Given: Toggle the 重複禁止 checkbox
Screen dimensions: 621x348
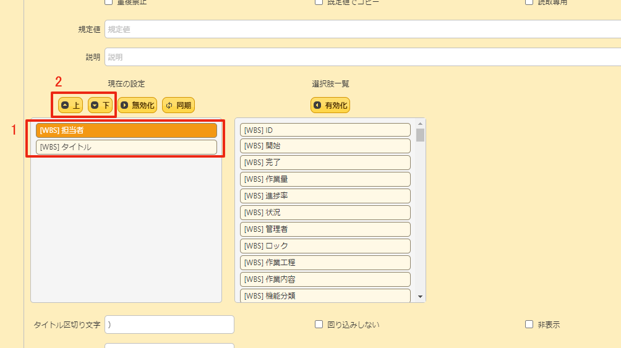Looking at the screenshot, I should (108, 2).
